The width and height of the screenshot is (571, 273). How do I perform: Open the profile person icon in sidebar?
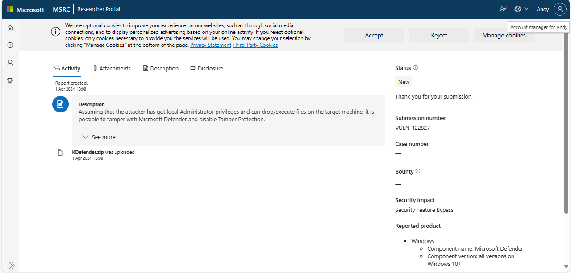(x=10, y=63)
